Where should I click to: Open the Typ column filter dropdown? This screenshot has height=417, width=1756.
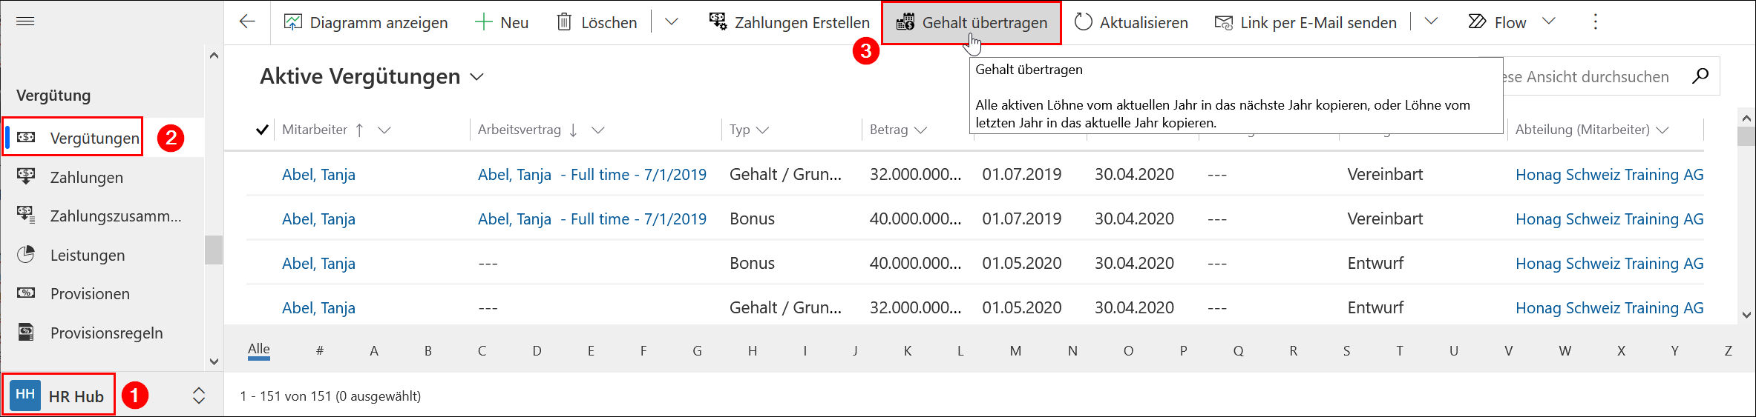(x=762, y=130)
